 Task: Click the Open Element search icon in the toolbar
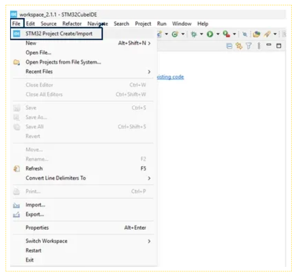pyautogui.click(x=245, y=34)
